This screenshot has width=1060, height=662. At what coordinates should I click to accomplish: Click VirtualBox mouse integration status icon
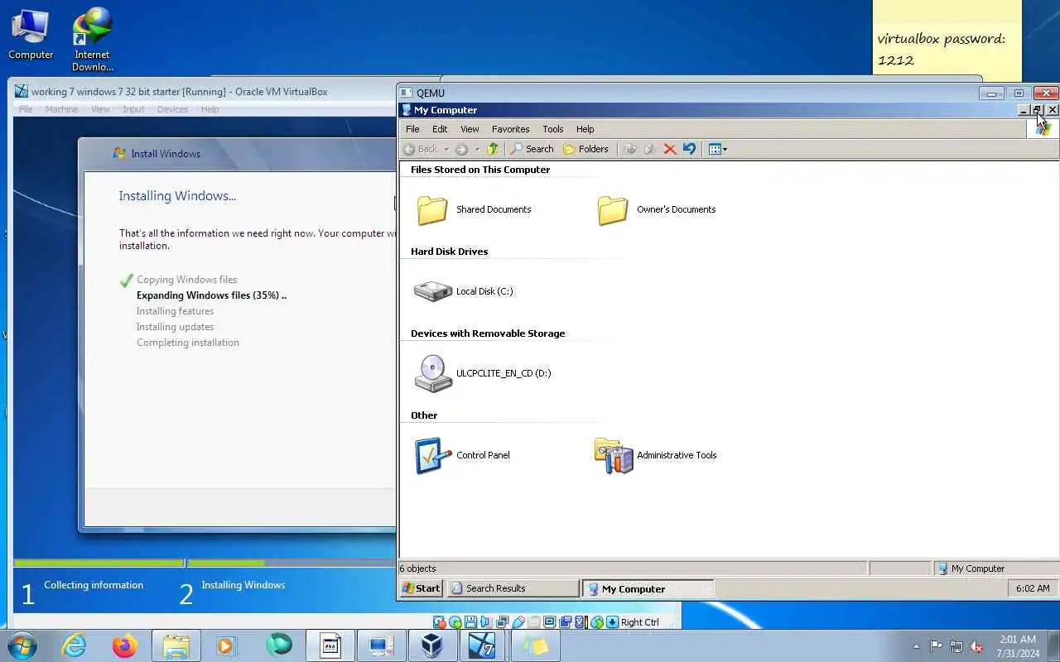coord(596,622)
